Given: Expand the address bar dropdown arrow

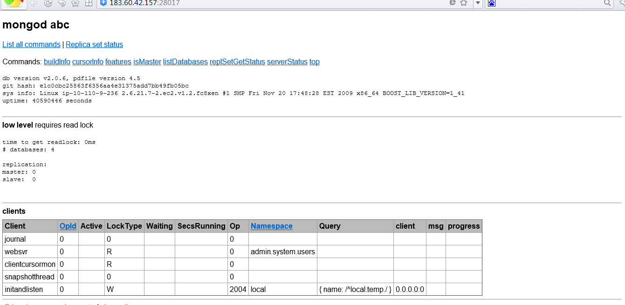Looking at the screenshot, I should (477, 3).
